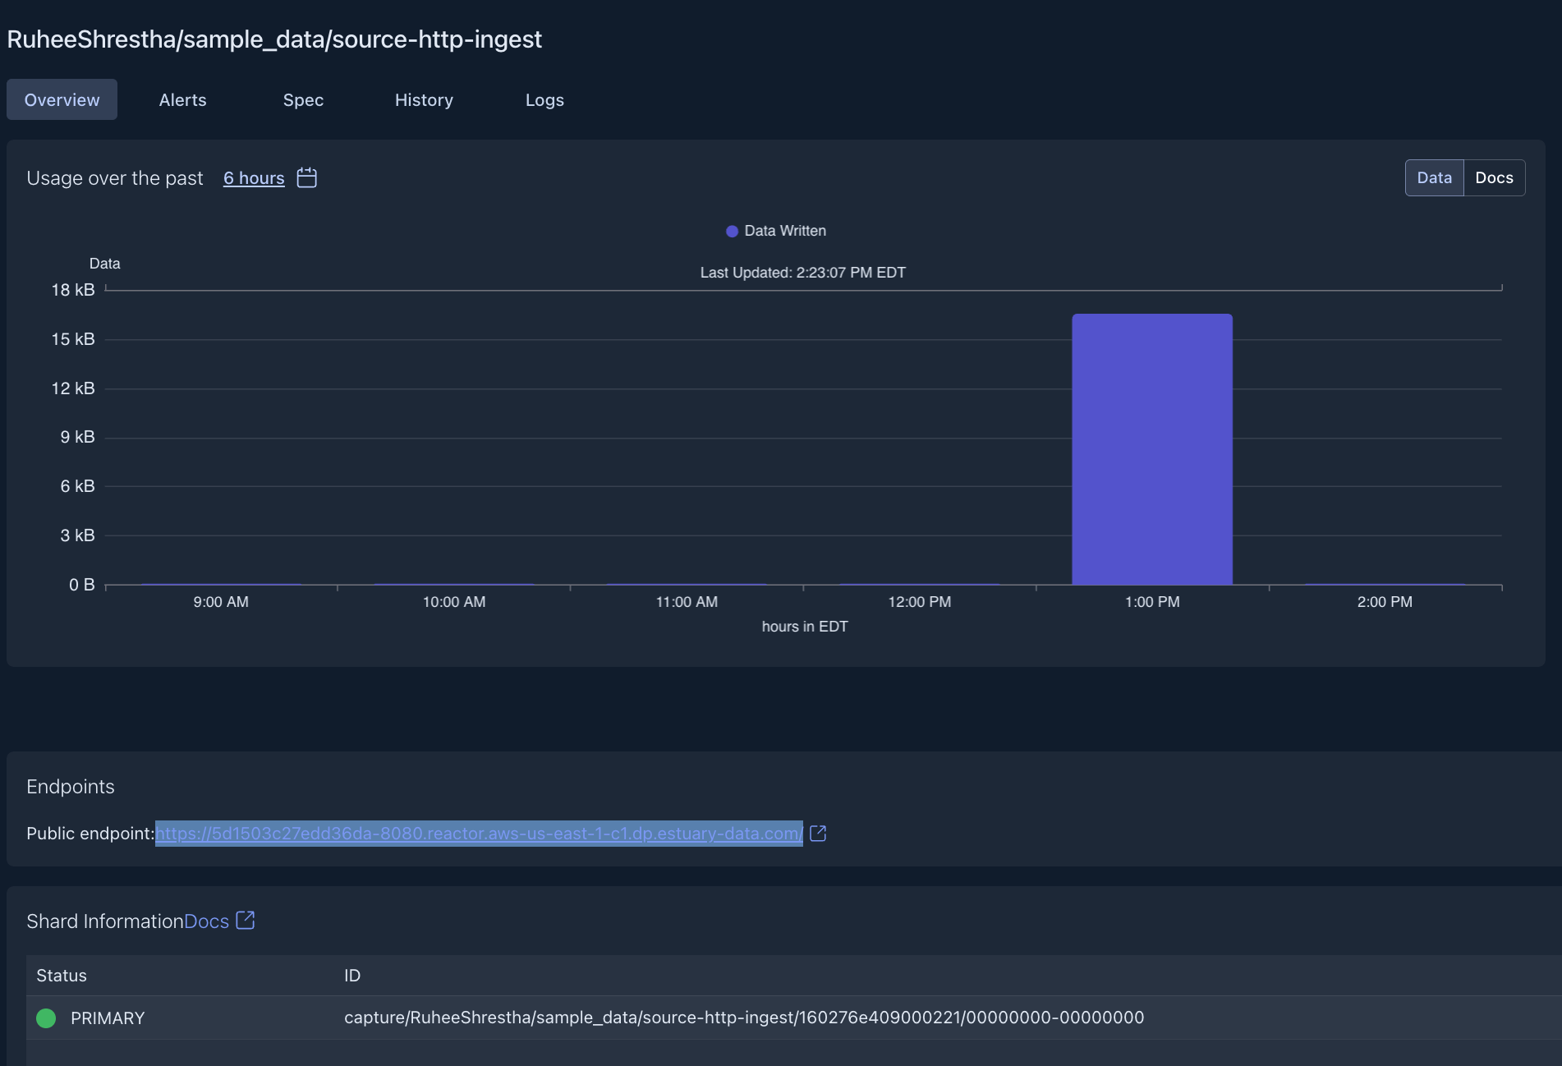The height and width of the screenshot is (1066, 1562).
Task: Click the Status column header
Action: [62, 976]
